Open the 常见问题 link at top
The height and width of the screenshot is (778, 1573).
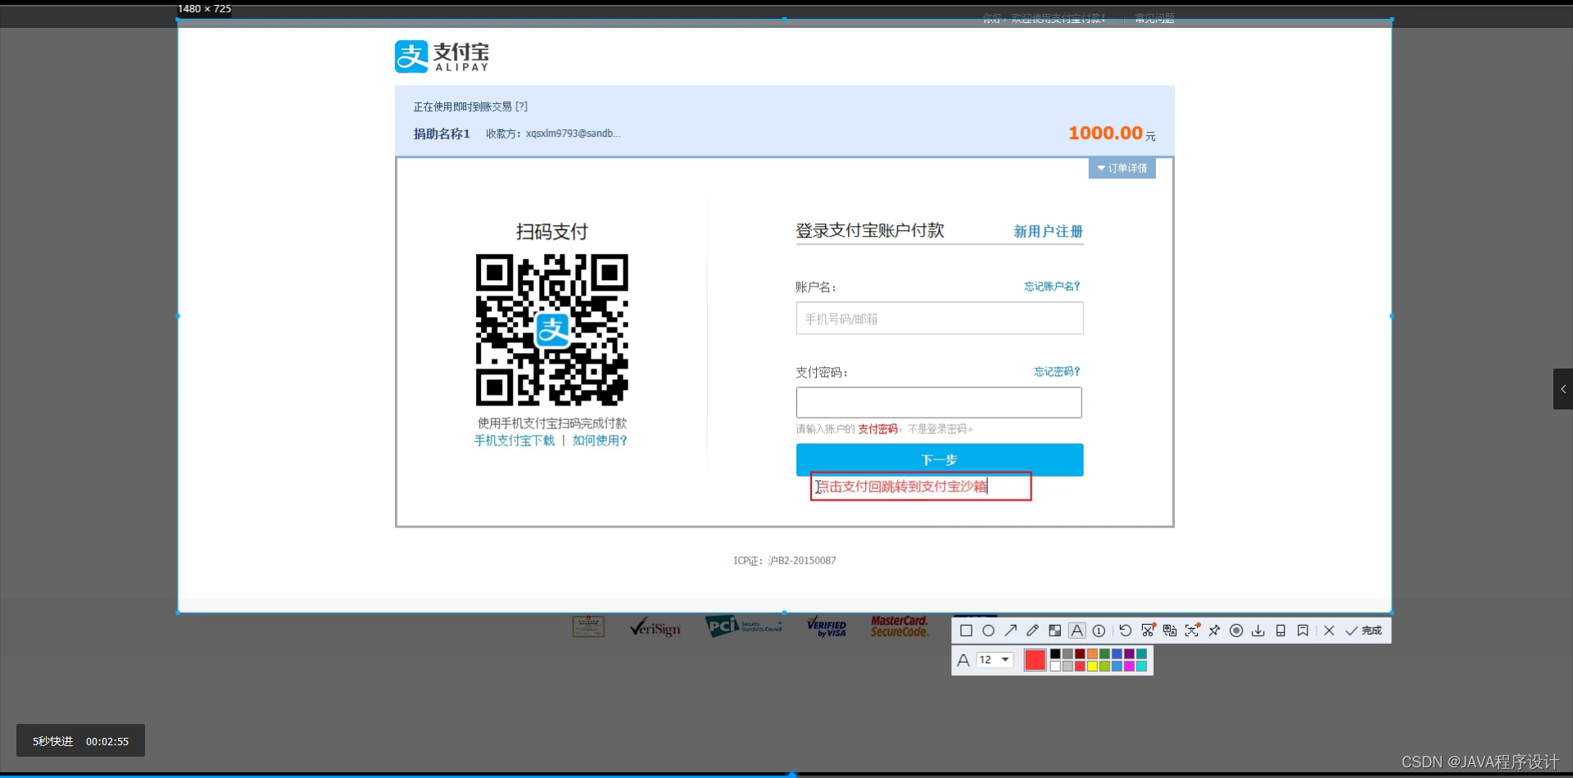[1154, 18]
